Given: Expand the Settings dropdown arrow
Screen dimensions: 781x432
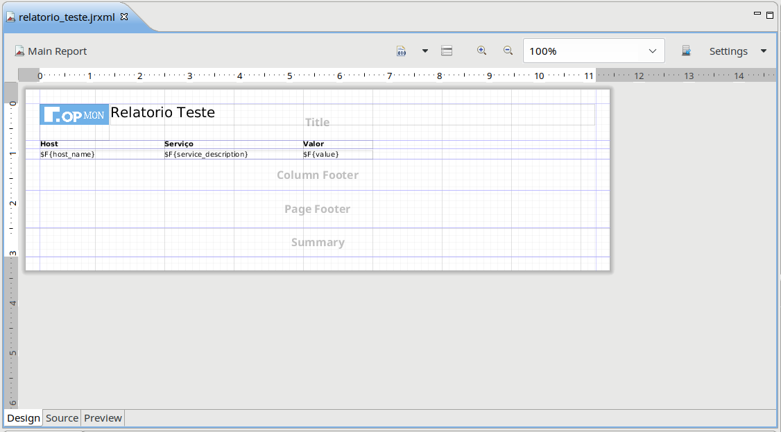Looking at the screenshot, I should point(764,51).
